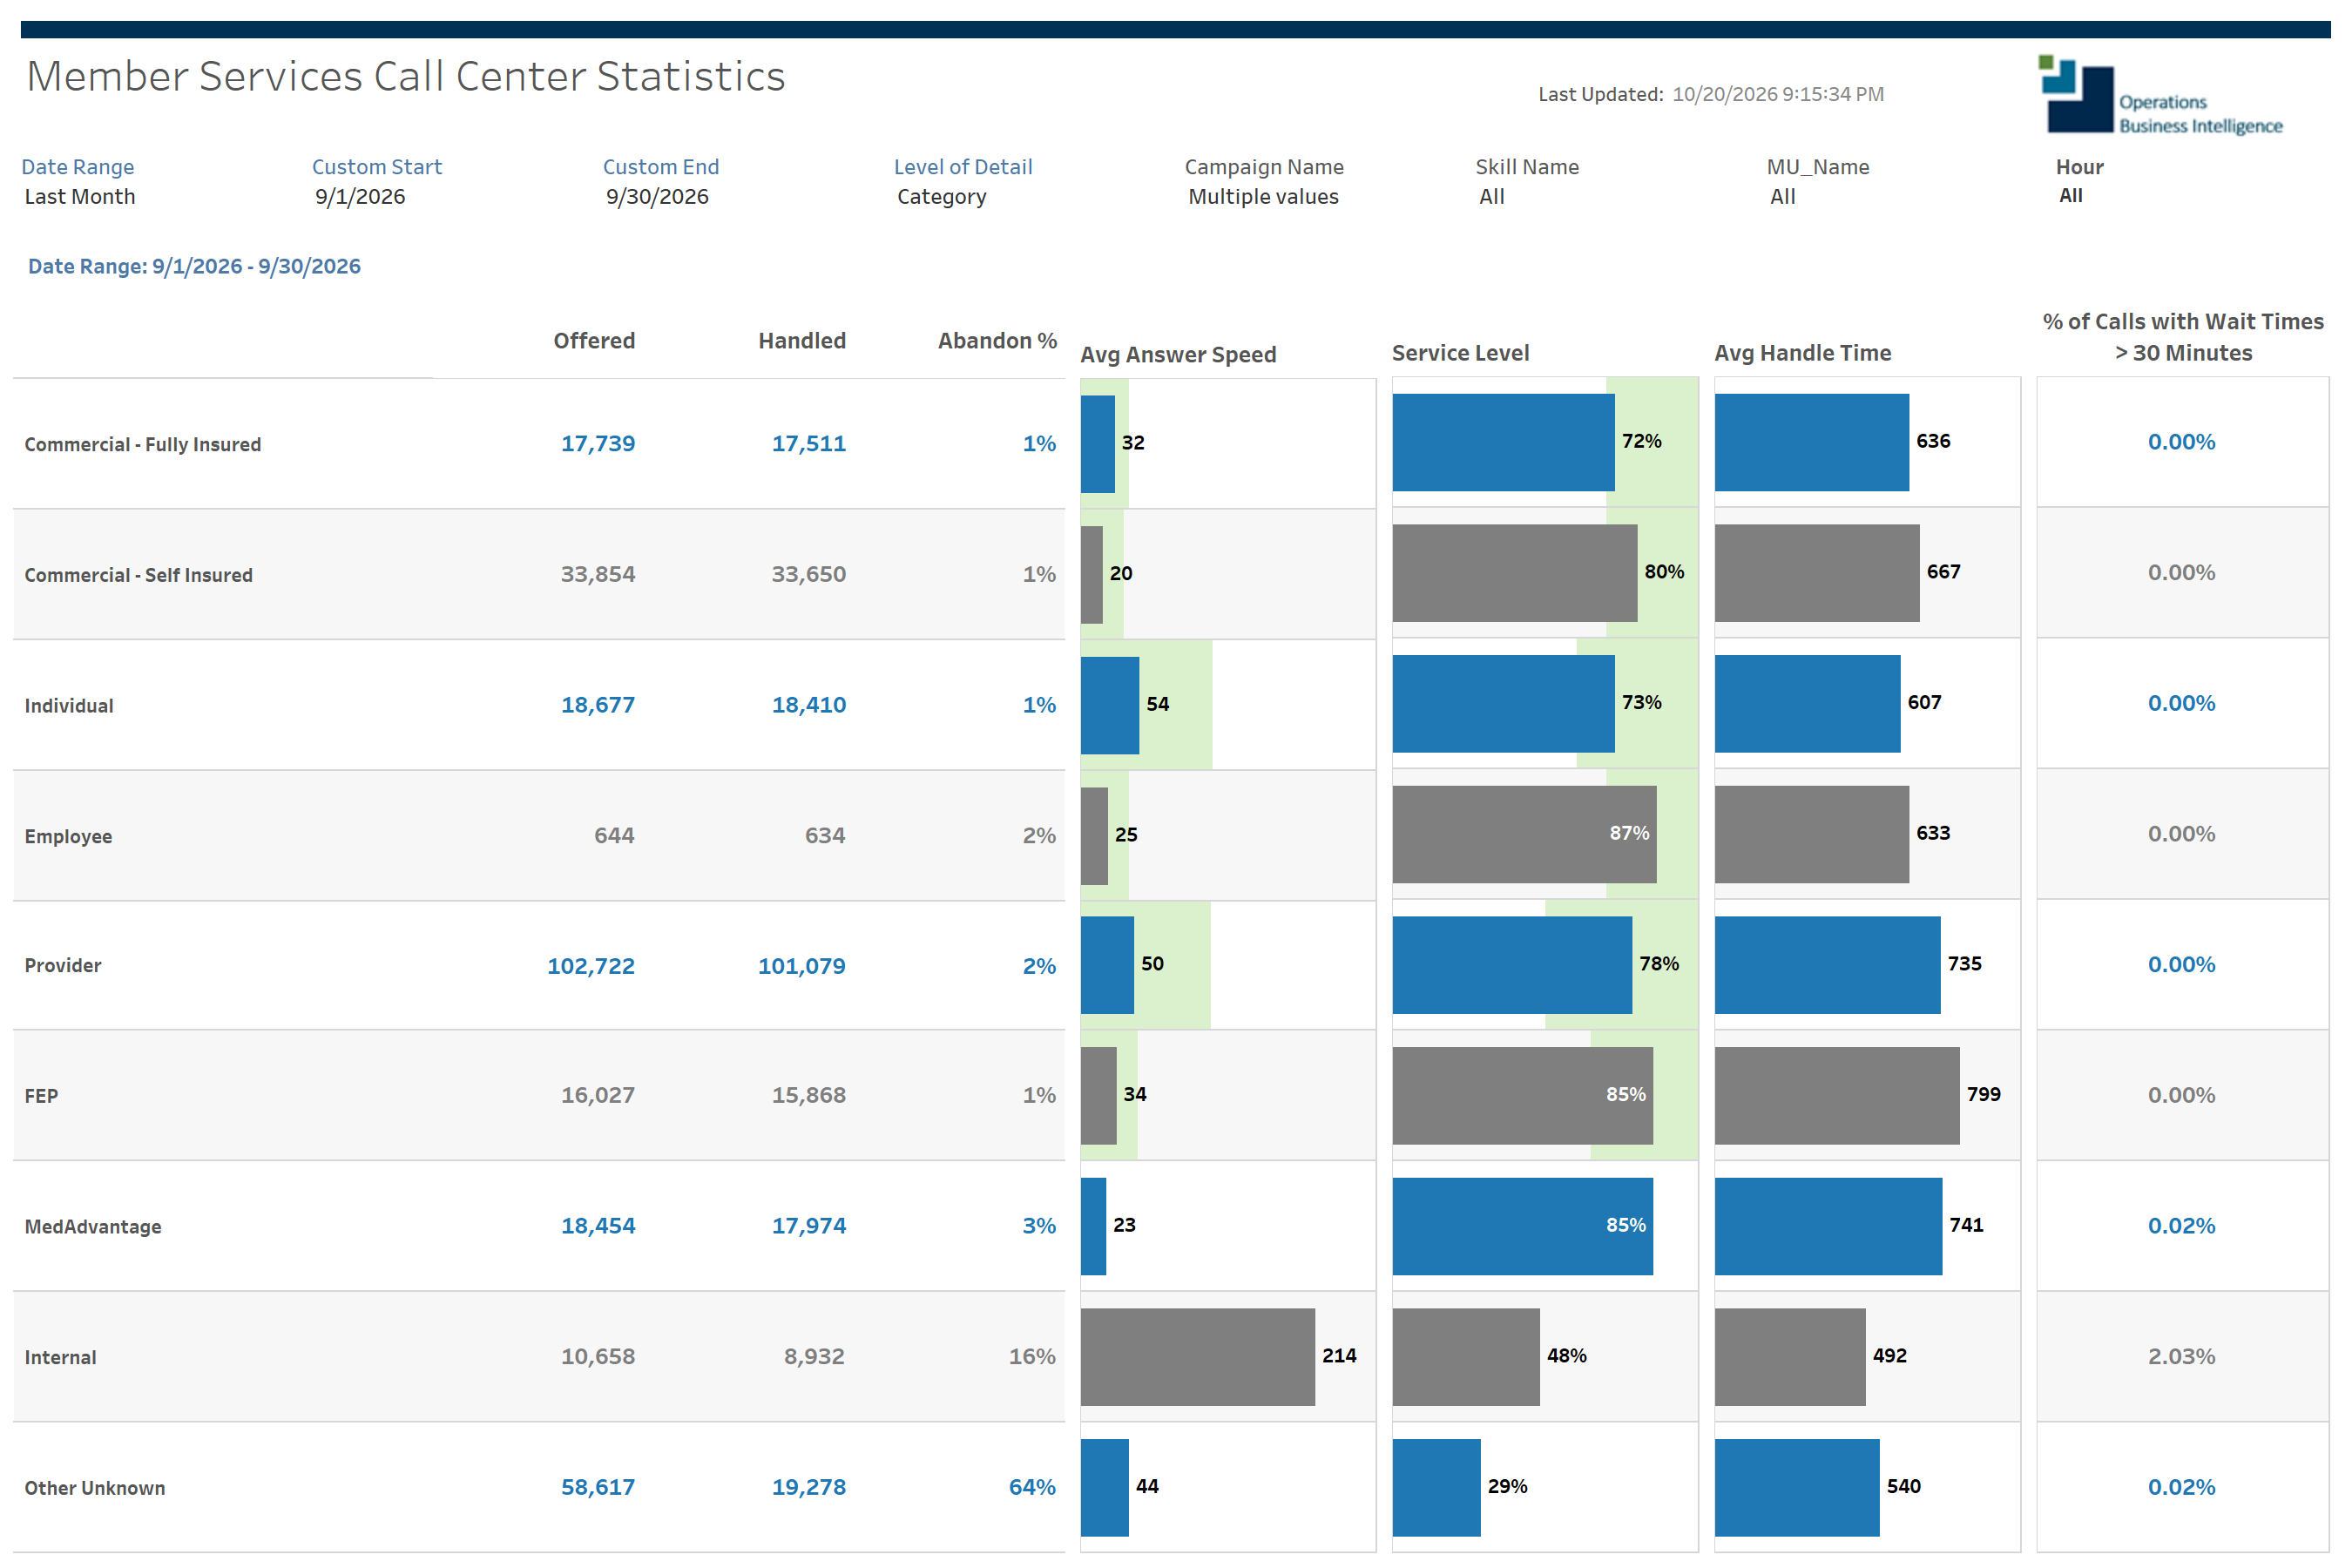Edit the Custom Start date 9/1/2026

(360, 197)
